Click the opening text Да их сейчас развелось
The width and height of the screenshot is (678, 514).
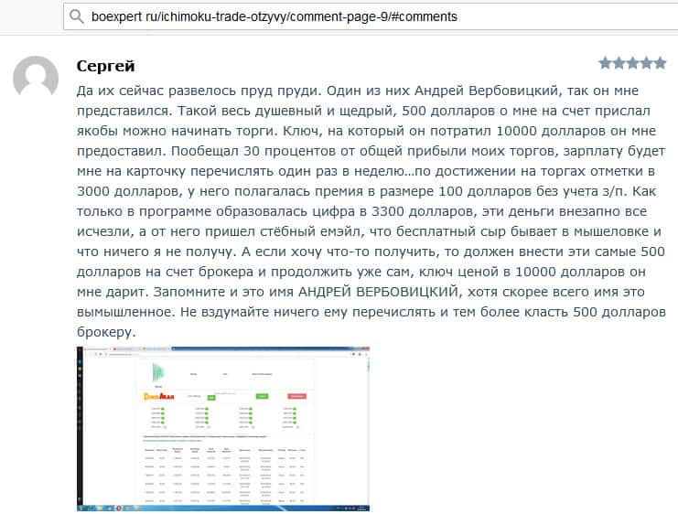[x=157, y=91]
